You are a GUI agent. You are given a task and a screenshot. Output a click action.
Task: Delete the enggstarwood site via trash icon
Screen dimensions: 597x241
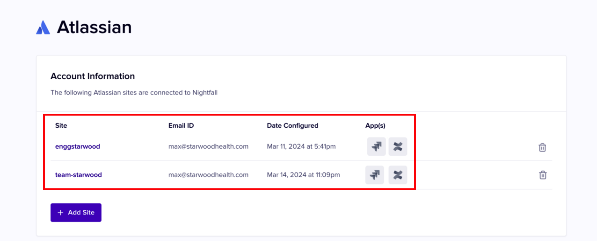pyautogui.click(x=542, y=147)
